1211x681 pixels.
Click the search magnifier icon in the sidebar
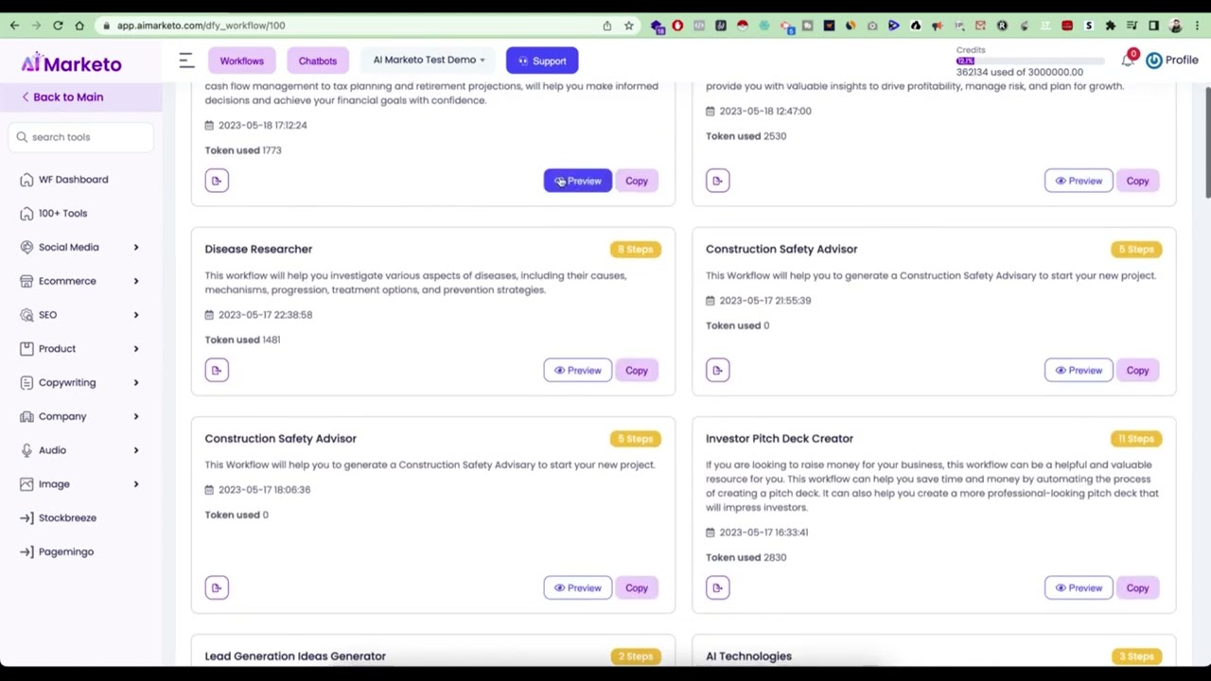click(22, 137)
